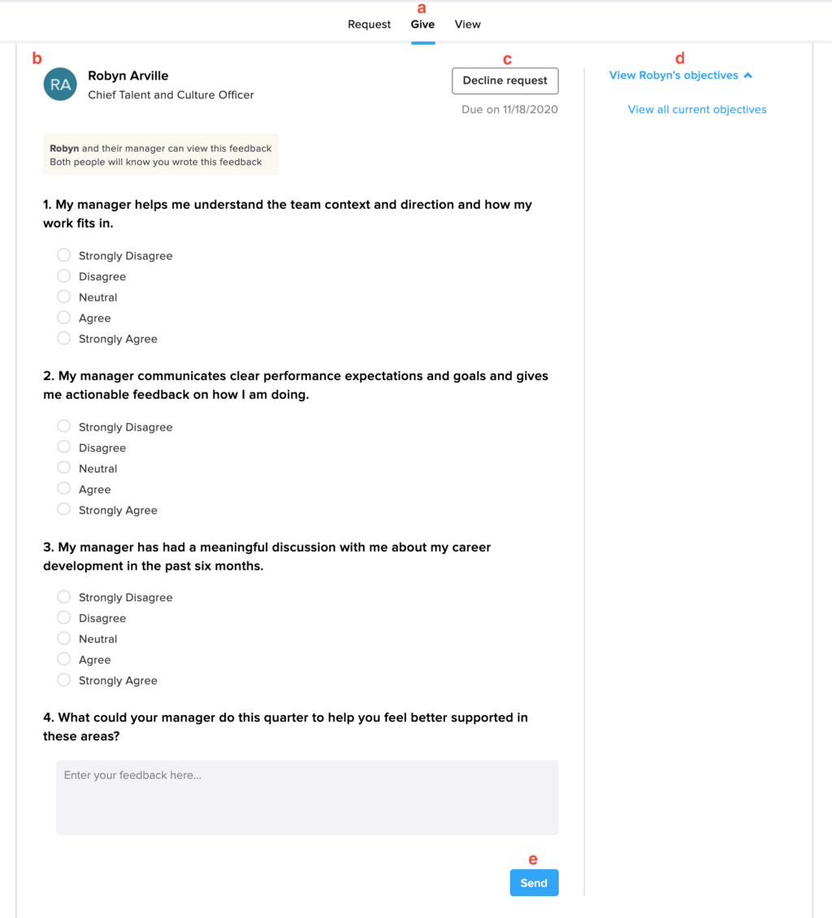Select Disagree for question 3
Screen dimensions: 832x918
pyautogui.click(x=64, y=617)
